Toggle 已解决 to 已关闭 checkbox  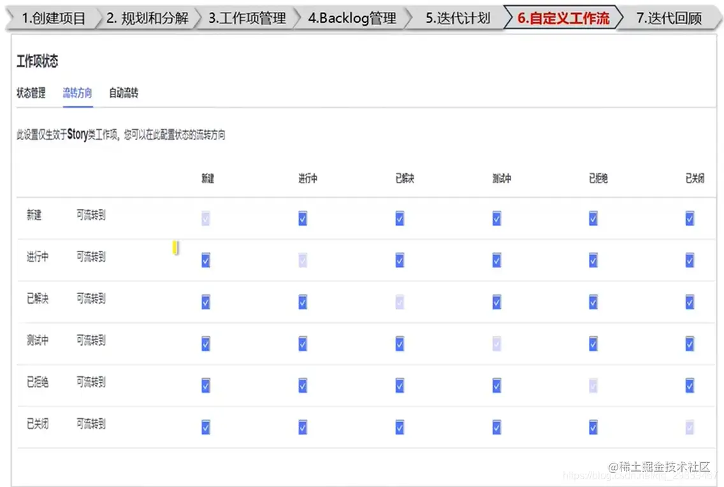(x=690, y=302)
